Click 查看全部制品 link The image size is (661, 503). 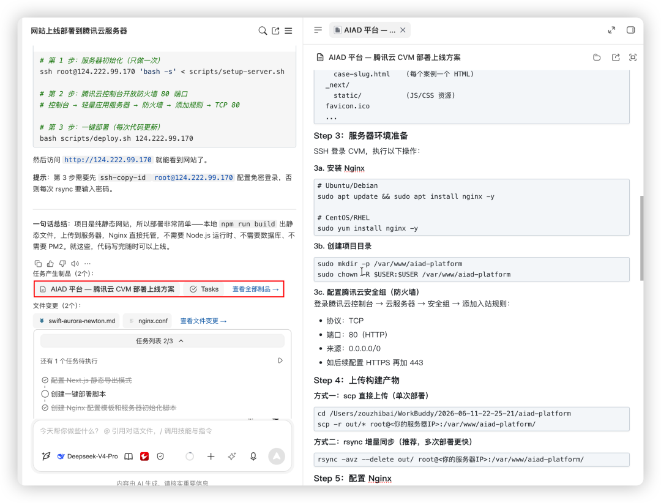pos(255,289)
